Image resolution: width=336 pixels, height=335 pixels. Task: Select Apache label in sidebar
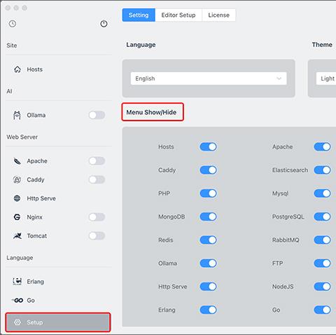coord(37,161)
